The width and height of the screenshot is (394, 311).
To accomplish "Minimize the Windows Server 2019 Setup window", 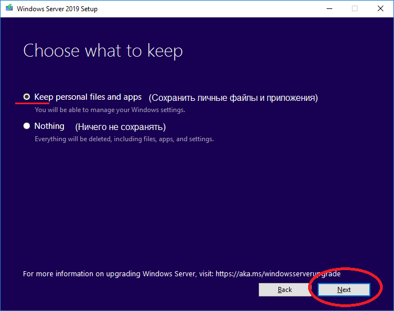I will coord(328,8).
